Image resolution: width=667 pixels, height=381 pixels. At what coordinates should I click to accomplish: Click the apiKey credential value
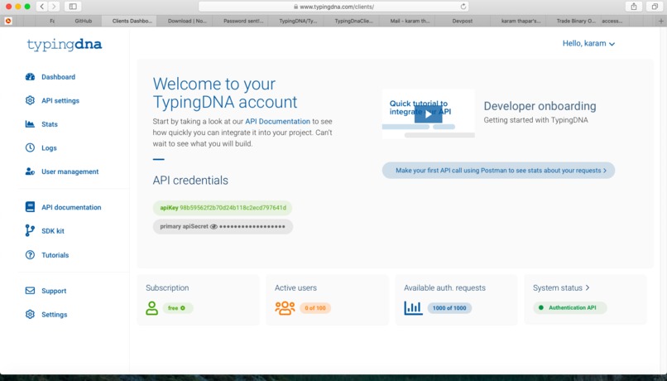[233, 208]
